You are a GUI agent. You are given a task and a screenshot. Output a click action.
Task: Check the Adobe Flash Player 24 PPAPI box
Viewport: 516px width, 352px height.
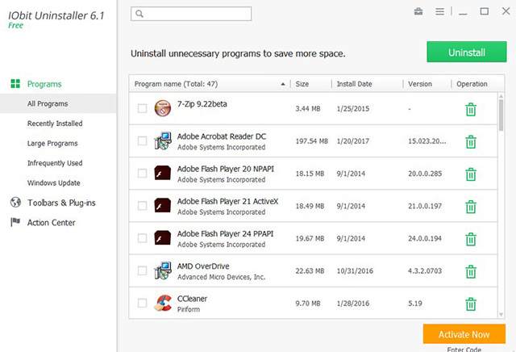click(142, 238)
